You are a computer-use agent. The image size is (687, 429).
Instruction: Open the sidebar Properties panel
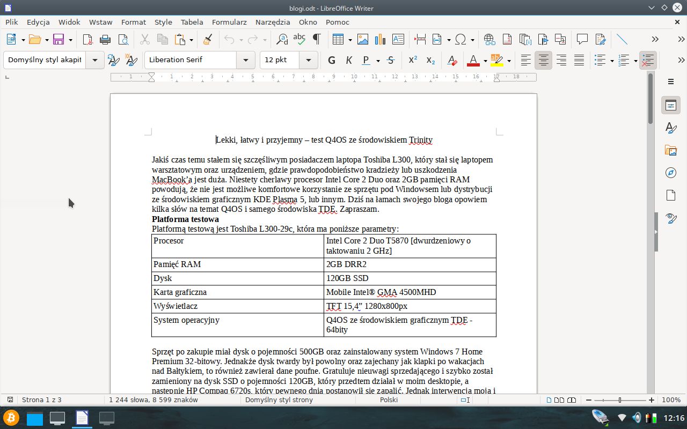(670, 105)
